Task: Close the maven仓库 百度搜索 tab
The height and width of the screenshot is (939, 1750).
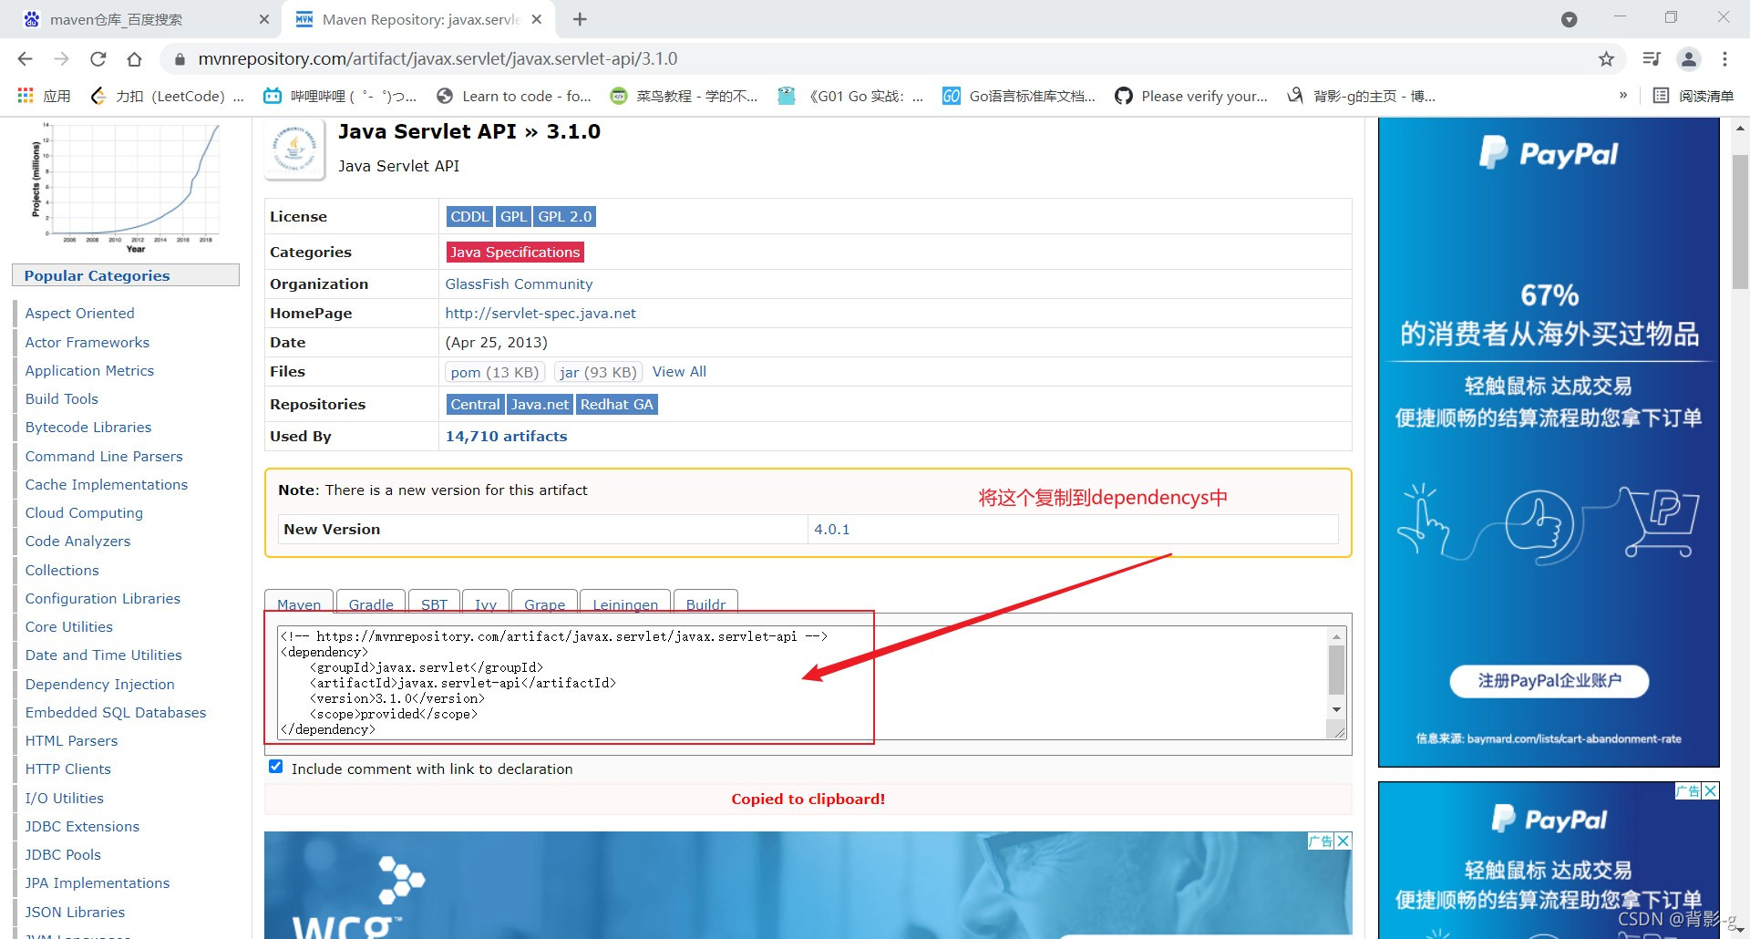Action: (264, 19)
